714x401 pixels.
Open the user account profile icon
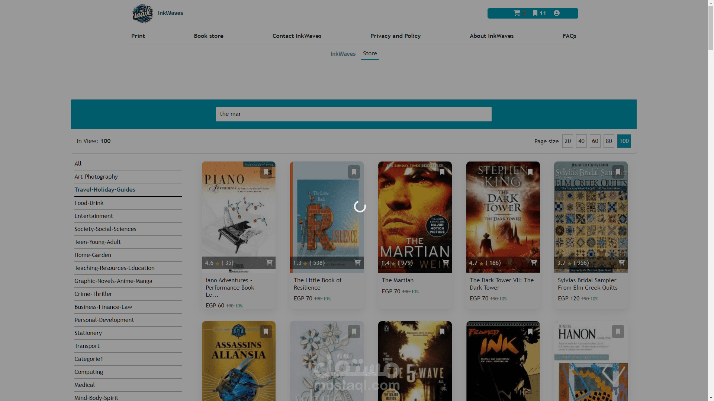(557, 13)
